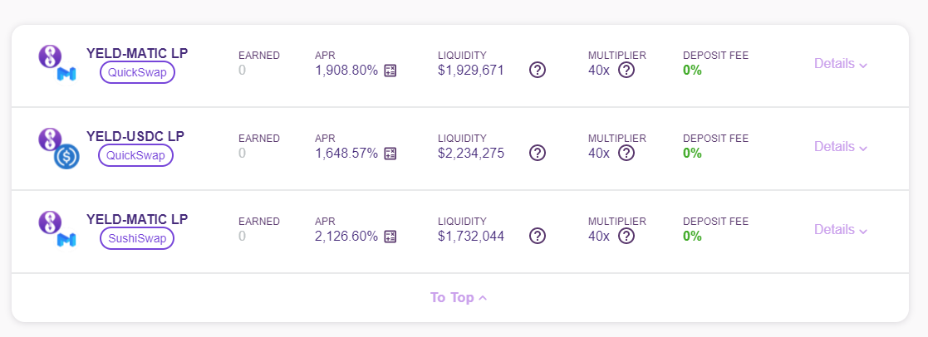
Task: Show multiplier help in first QuickSwap row
Action: point(626,70)
